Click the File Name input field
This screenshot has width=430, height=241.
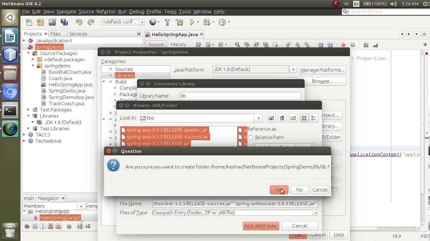tap(235, 204)
